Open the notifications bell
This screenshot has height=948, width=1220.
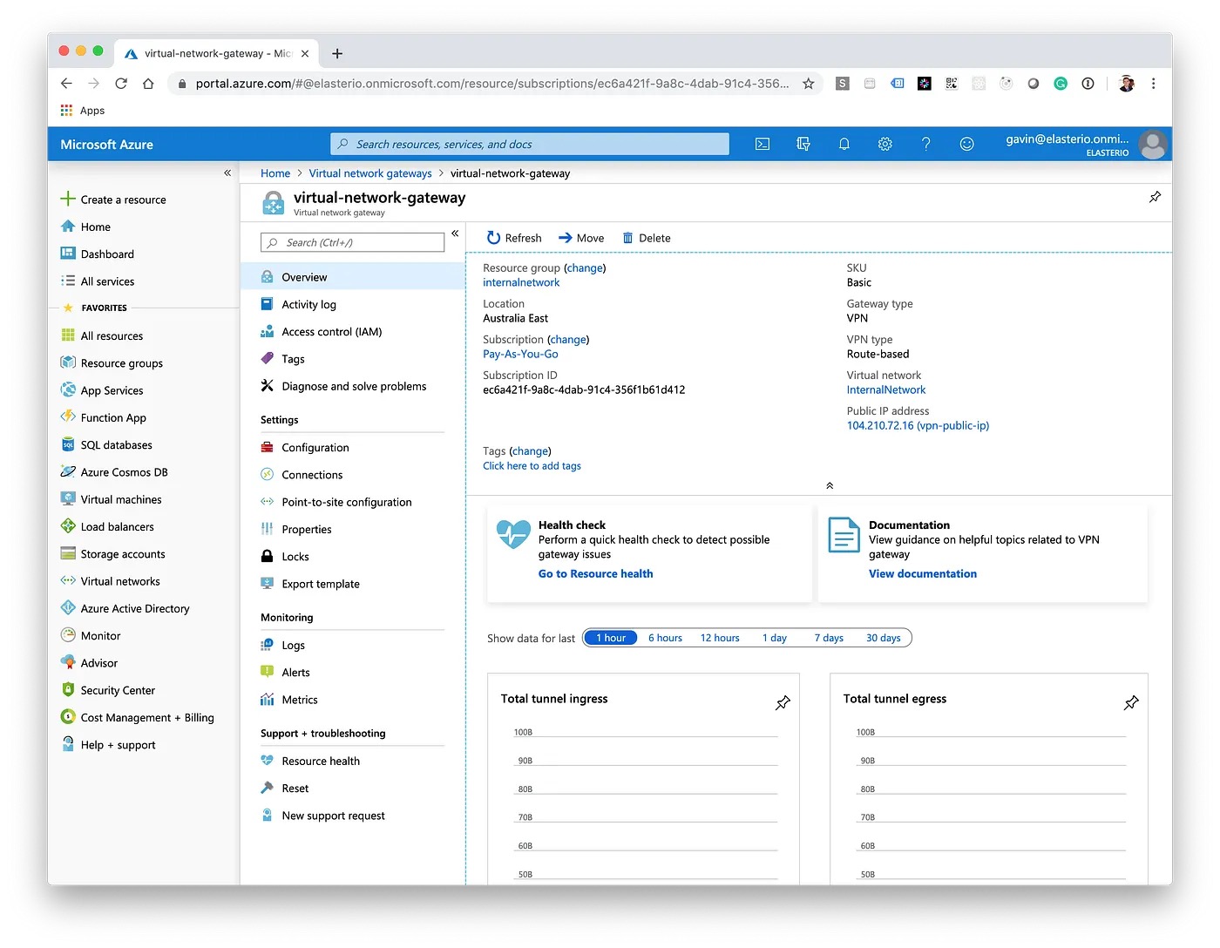tap(844, 145)
